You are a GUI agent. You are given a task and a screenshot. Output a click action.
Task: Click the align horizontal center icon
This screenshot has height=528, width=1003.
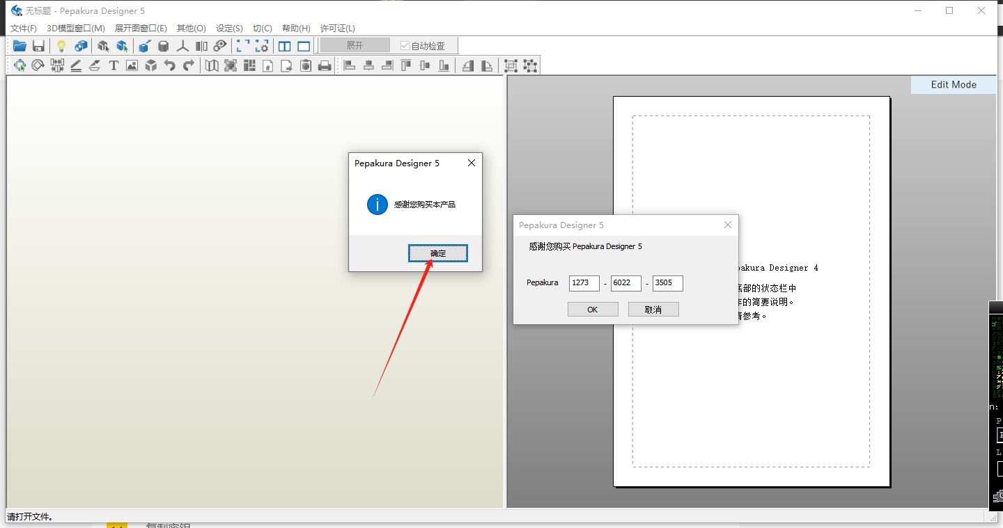[368, 65]
